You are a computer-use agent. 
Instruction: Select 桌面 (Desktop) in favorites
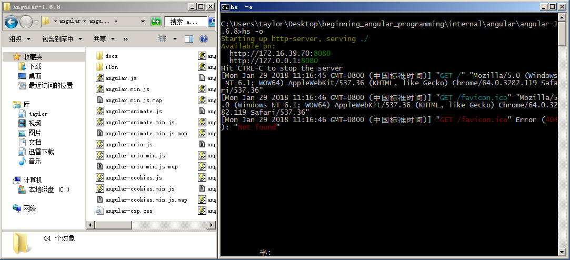click(35, 76)
